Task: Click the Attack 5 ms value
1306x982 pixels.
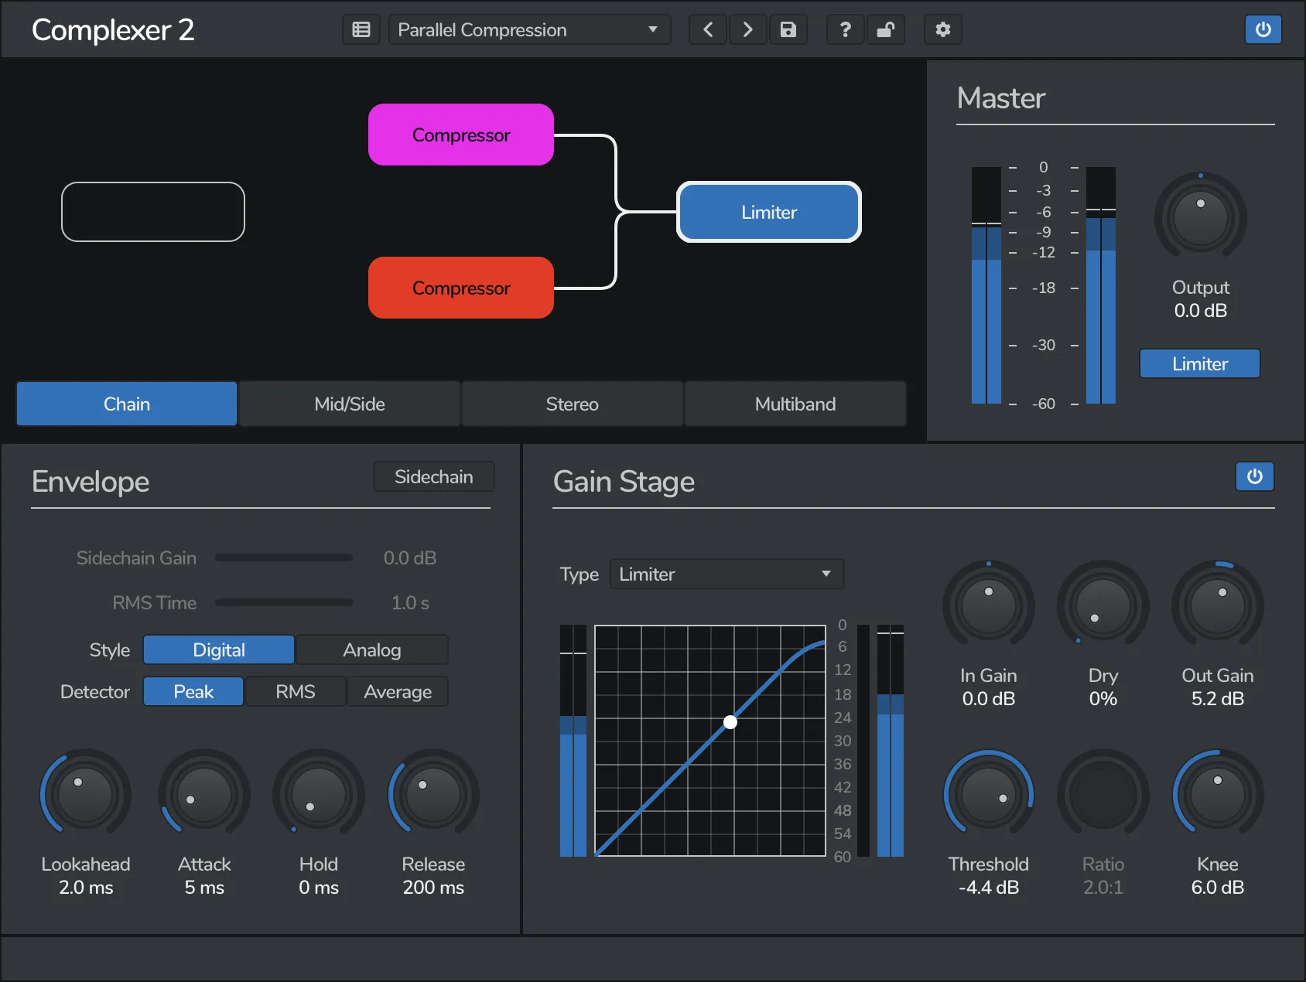Action: click(204, 887)
